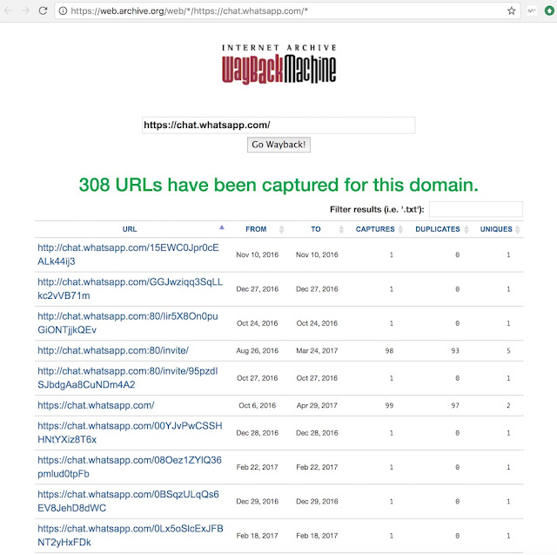
Task: Sort the table by the CAPTURES column
Action: [x=375, y=229]
